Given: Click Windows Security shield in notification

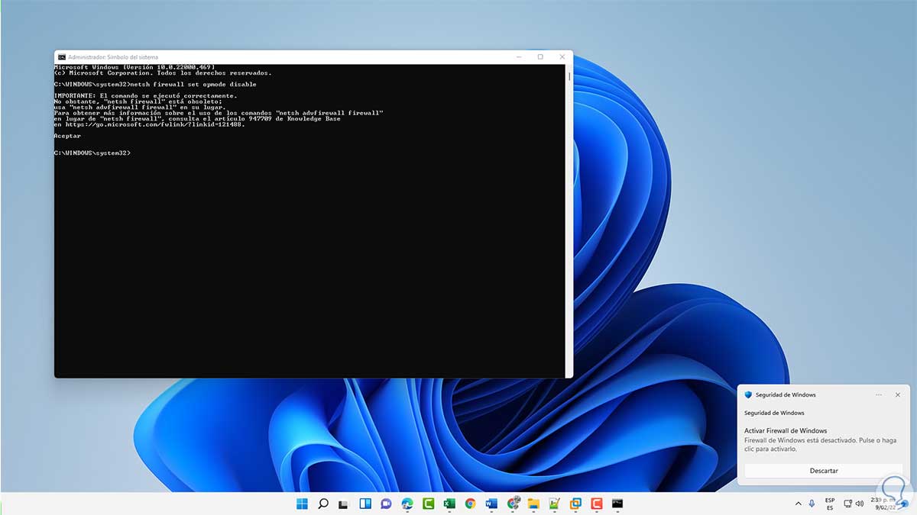Looking at the screenshot, I should pos(748,394).
